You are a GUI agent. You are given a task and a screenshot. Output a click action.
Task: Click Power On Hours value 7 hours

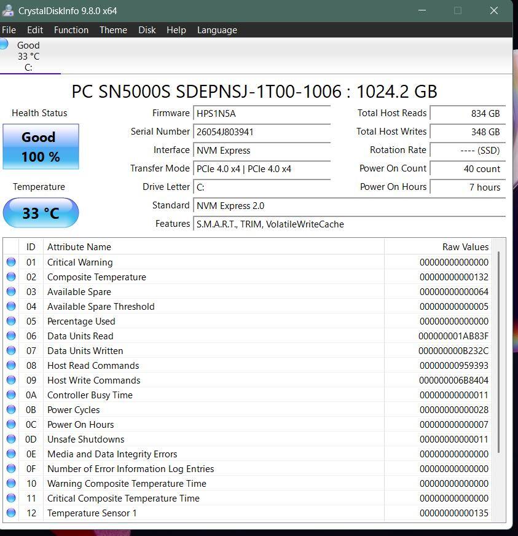pyautogui.click(x=468, y=187)
